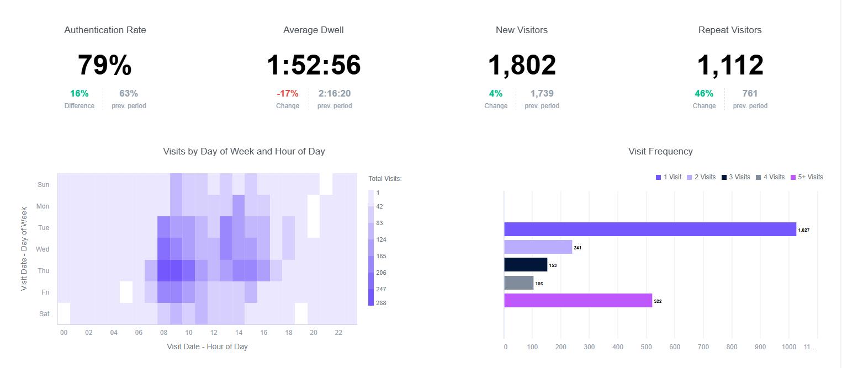Select the 522 magenta 5+ Visits bar
The width and height of the screenshot is (842, 368).
click(578, 301)
